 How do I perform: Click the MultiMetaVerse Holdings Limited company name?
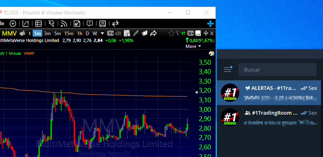[x=30, y=40]
